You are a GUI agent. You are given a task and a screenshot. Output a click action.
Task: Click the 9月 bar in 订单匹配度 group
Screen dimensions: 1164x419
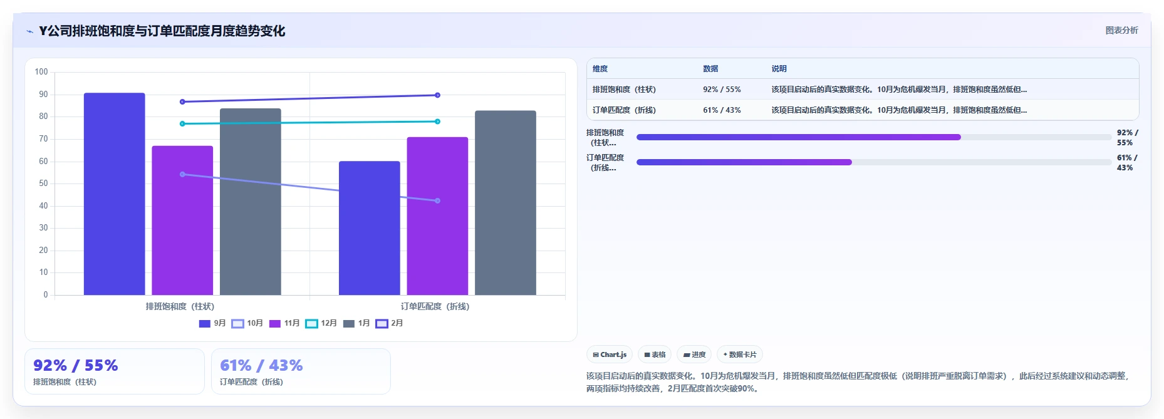tap(370, 228)
